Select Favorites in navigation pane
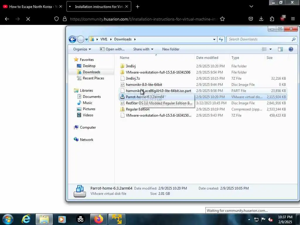This screenshot has height=225, width=300. [87, 60]
